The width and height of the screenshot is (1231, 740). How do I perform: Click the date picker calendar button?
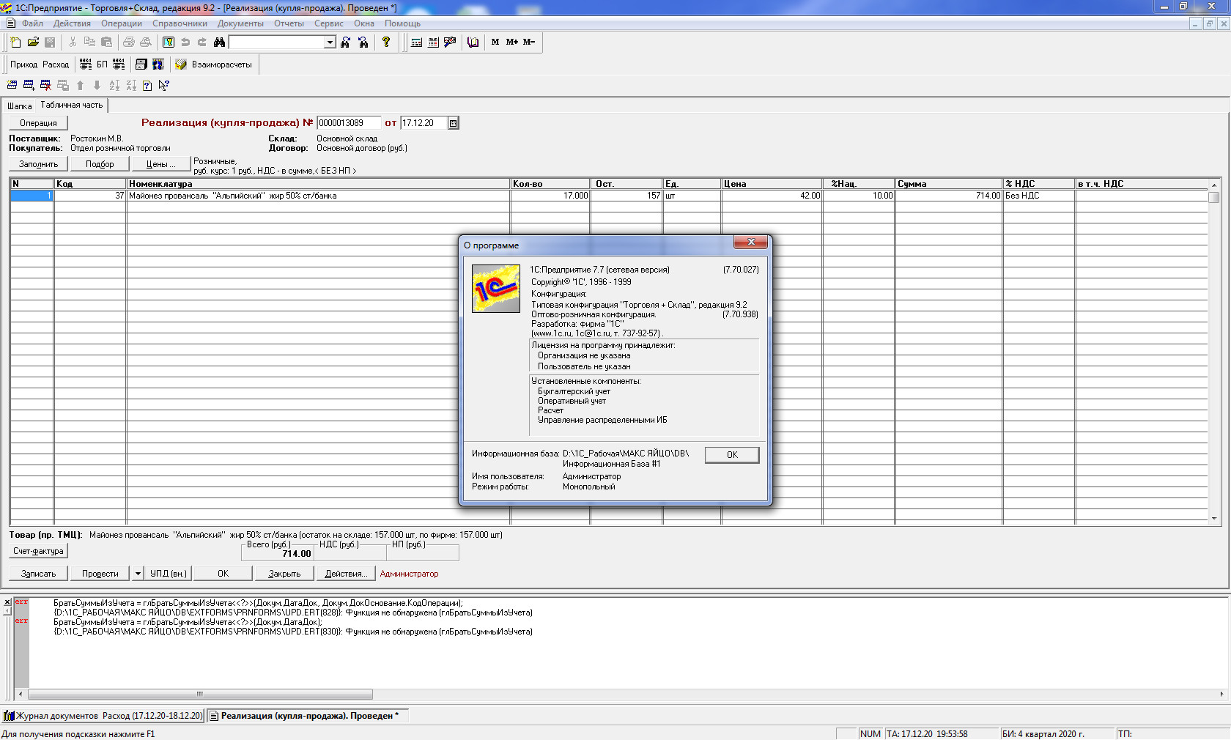pyautogui.click(x=454, y=123)
